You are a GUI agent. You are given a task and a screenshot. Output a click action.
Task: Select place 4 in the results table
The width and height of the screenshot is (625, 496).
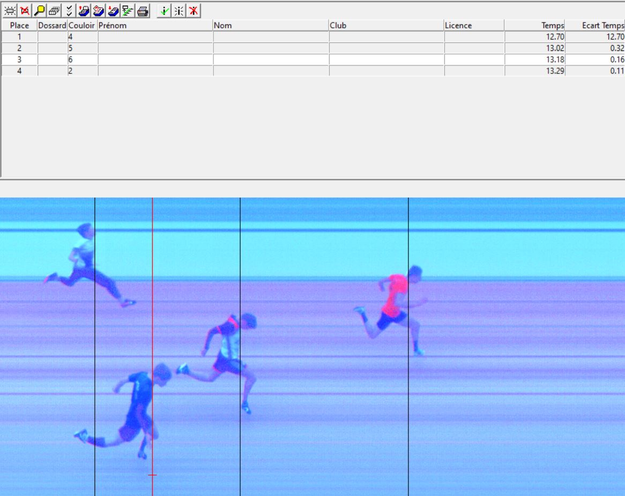point(19,71)
